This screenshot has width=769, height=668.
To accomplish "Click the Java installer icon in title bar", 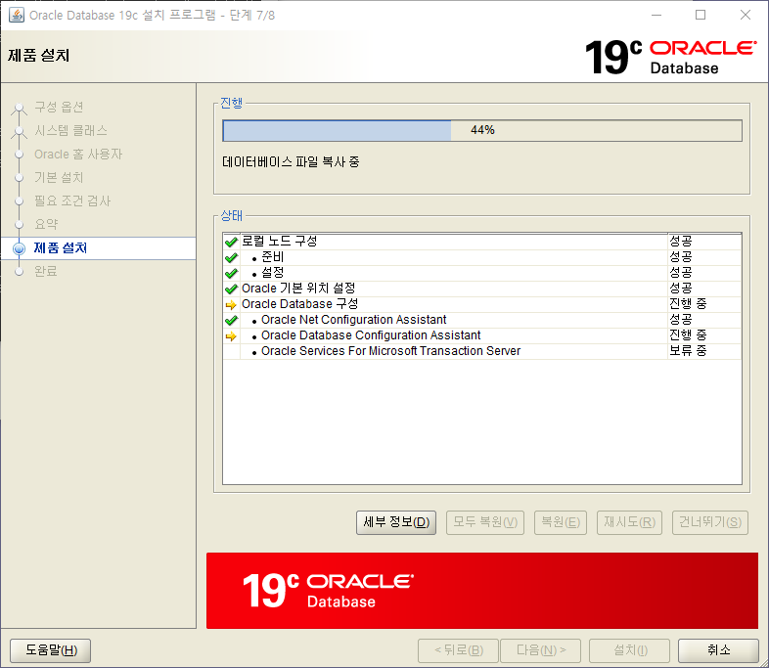I will coord(17,16).
